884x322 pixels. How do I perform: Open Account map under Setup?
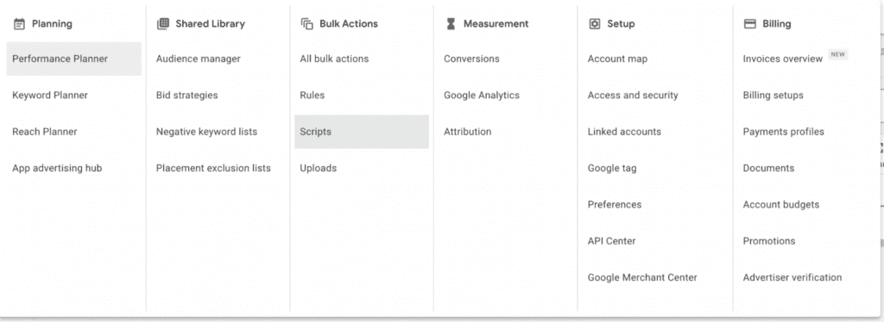[617, 59]
